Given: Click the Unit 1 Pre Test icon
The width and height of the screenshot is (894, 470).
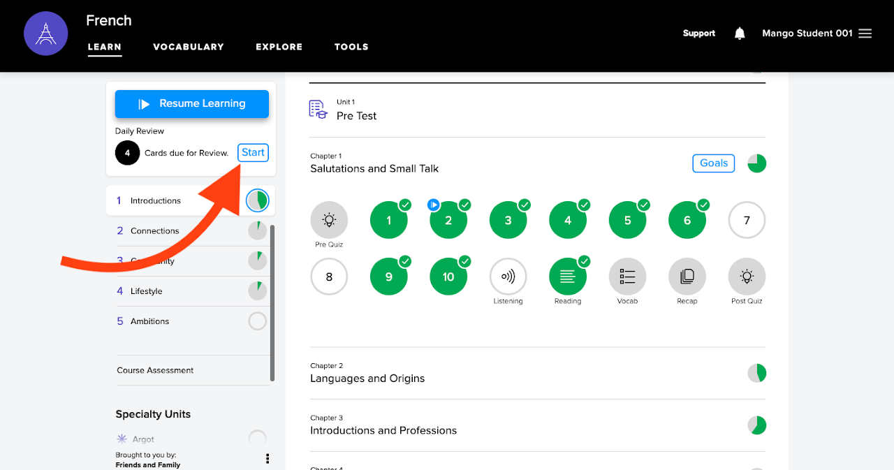Looking at the screenshot, I should (x=318, y=110).
